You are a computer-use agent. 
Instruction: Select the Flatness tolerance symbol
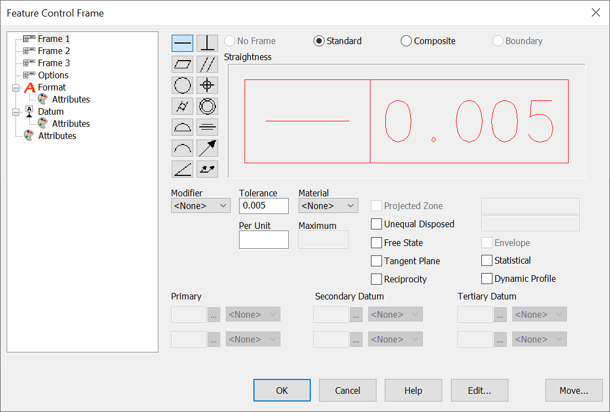[182, 64]
